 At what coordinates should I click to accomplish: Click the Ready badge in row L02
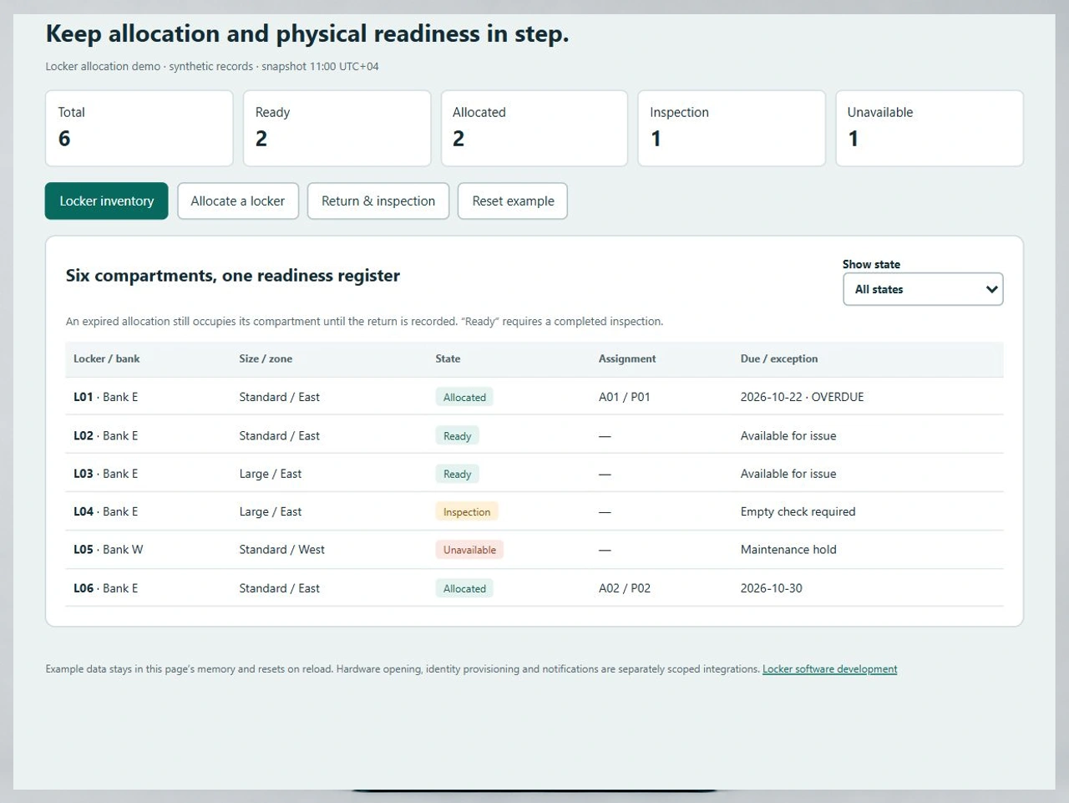point(458,435)
